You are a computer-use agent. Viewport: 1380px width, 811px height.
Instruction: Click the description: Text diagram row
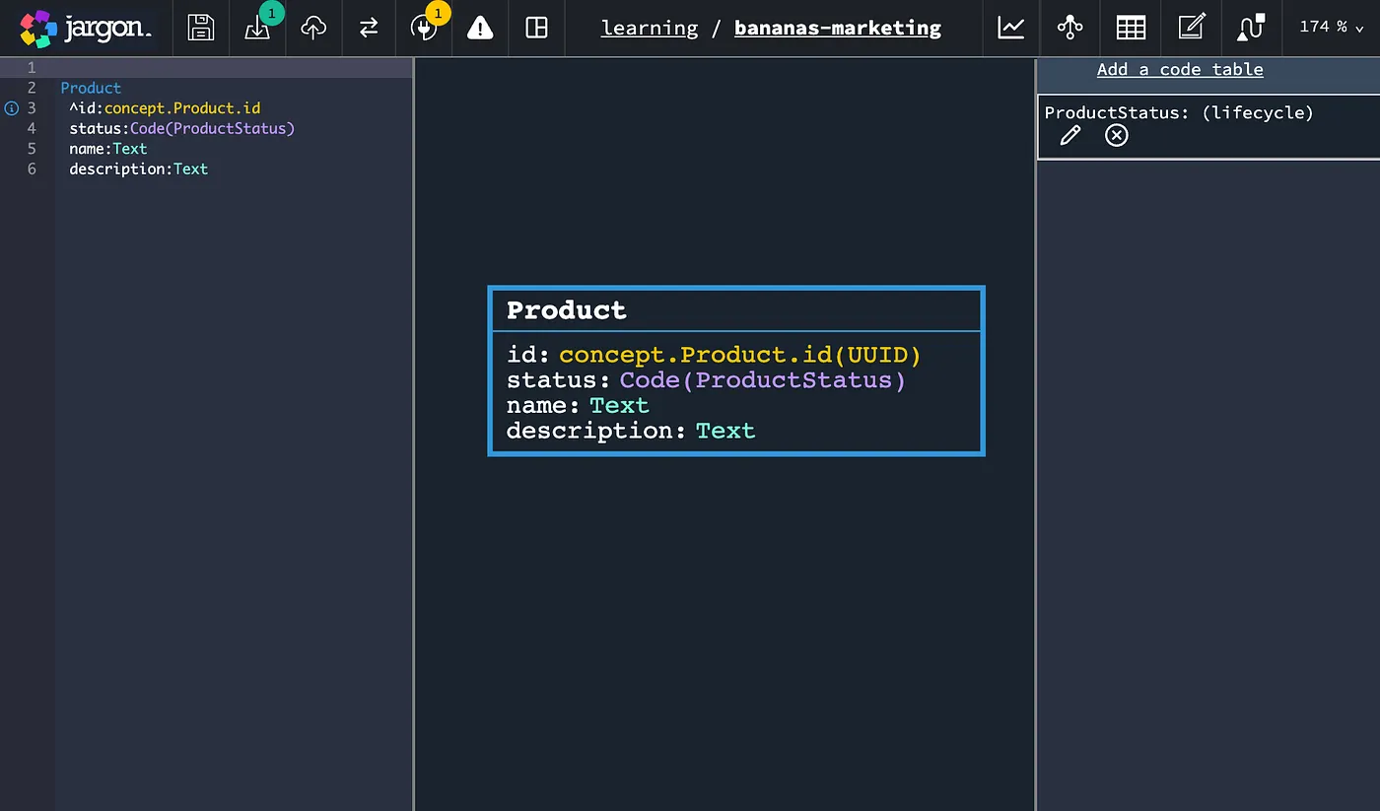click(x=631, y=431)
